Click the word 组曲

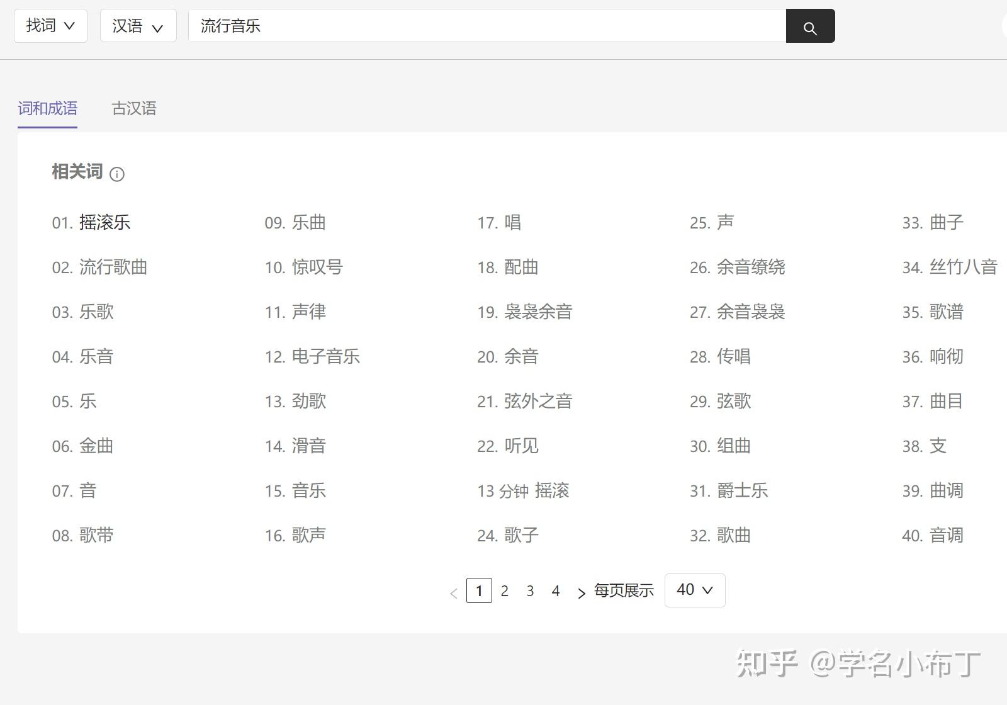coord(734,446)
